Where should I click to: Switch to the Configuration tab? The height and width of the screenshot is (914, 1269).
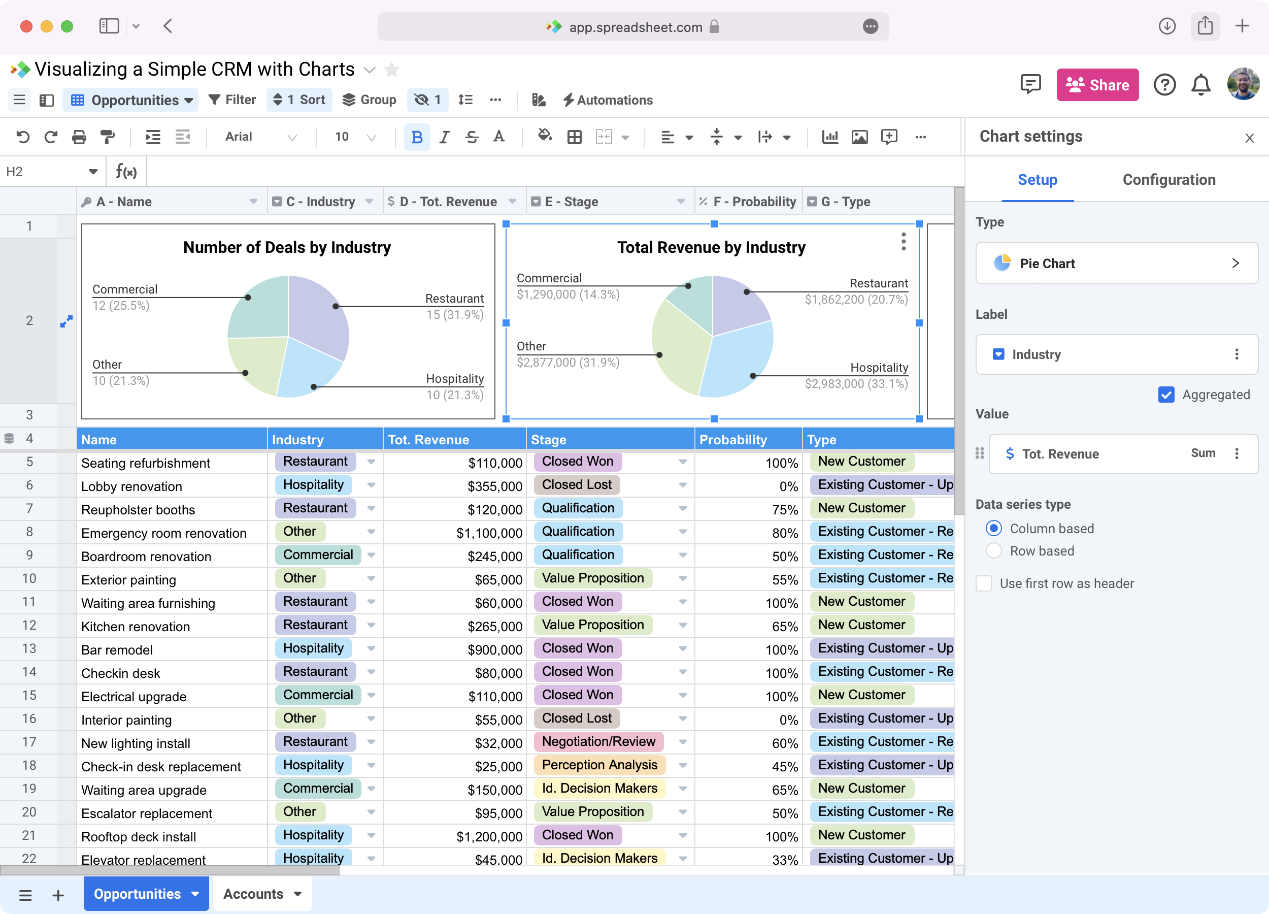(1169, 180)
